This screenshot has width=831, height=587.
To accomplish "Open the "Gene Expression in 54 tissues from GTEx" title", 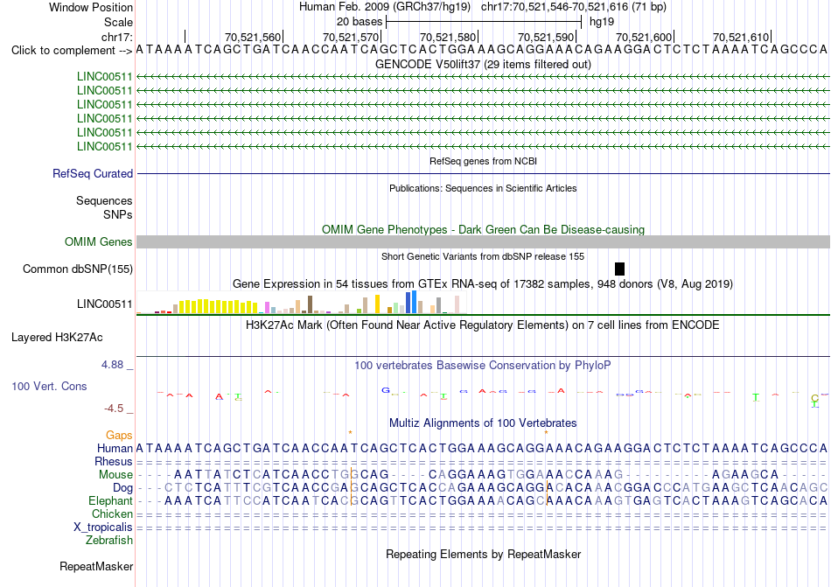I will [483, 284].
